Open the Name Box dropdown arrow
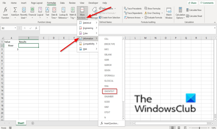 tap(15, 28)
